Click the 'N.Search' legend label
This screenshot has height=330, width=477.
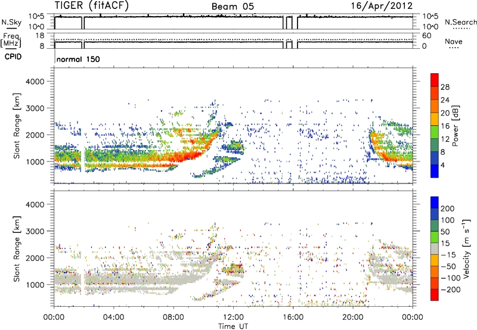coord(460,22)
